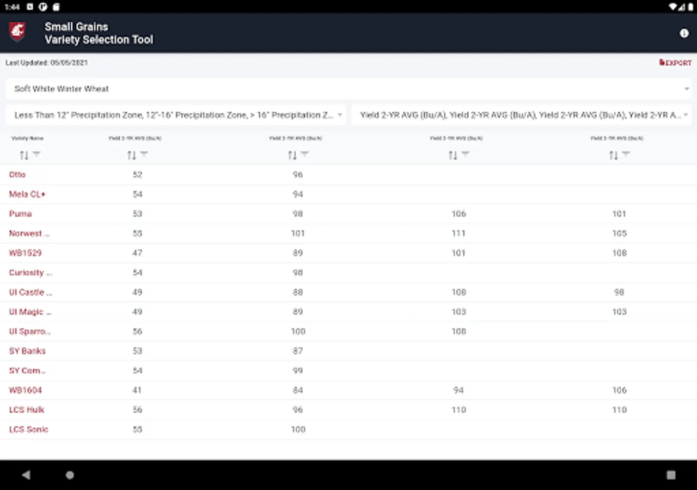The height and width of the screenshot is (490, 697).
Task: Select value 99 in the SY Com... row
Action: point(298,371)
